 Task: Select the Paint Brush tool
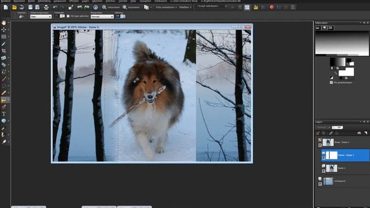click(4, 79)
